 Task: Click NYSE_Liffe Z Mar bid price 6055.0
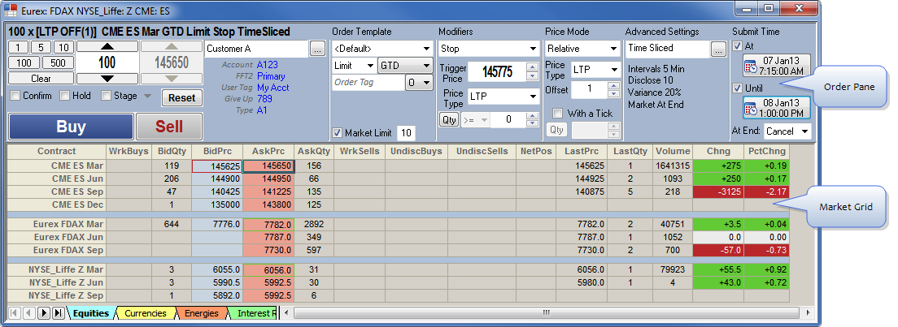click(x=218, y=269)
